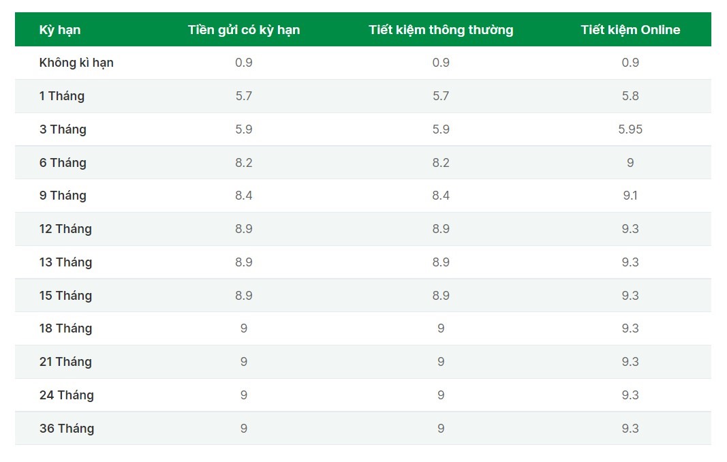Click the "21 Tháng" row label

[x=65, y=362]
